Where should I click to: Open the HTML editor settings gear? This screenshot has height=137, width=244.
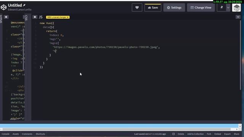[6, 17]
